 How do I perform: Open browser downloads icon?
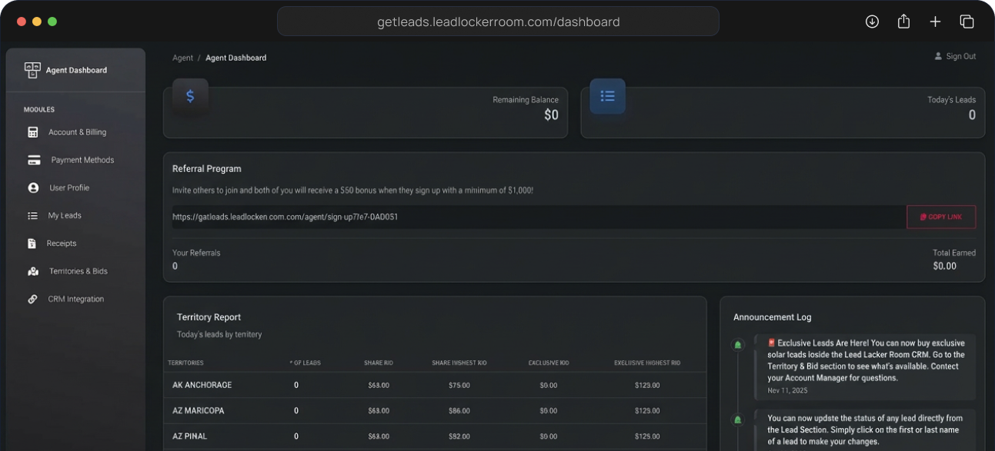click(872, 22)
